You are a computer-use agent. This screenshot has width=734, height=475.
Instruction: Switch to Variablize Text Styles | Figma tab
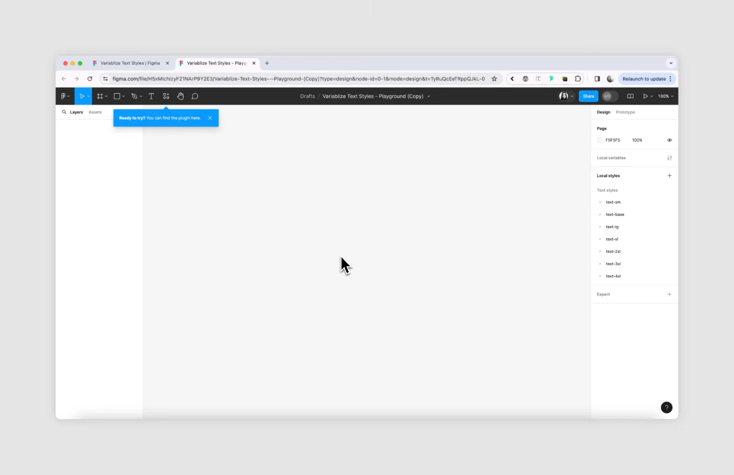point(130,63)
